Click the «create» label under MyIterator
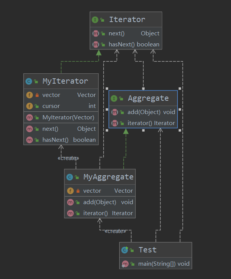This screenshot has width=231, height=279. pyautogui.click(x=68, y=158)
